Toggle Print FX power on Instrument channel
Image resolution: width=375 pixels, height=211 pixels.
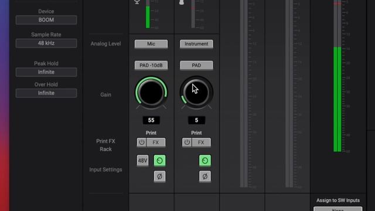click(x=187, y=142)
